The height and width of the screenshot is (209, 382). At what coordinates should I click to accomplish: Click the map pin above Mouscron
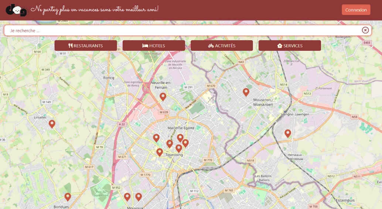point(246,92)
